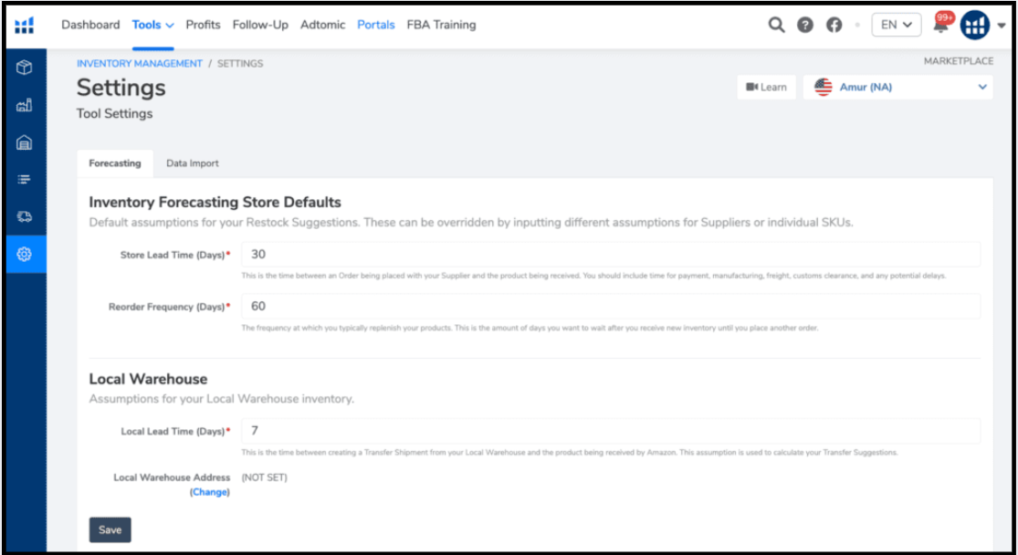
Task: Click the Change warehouse address link
Action: click(210, 492)
